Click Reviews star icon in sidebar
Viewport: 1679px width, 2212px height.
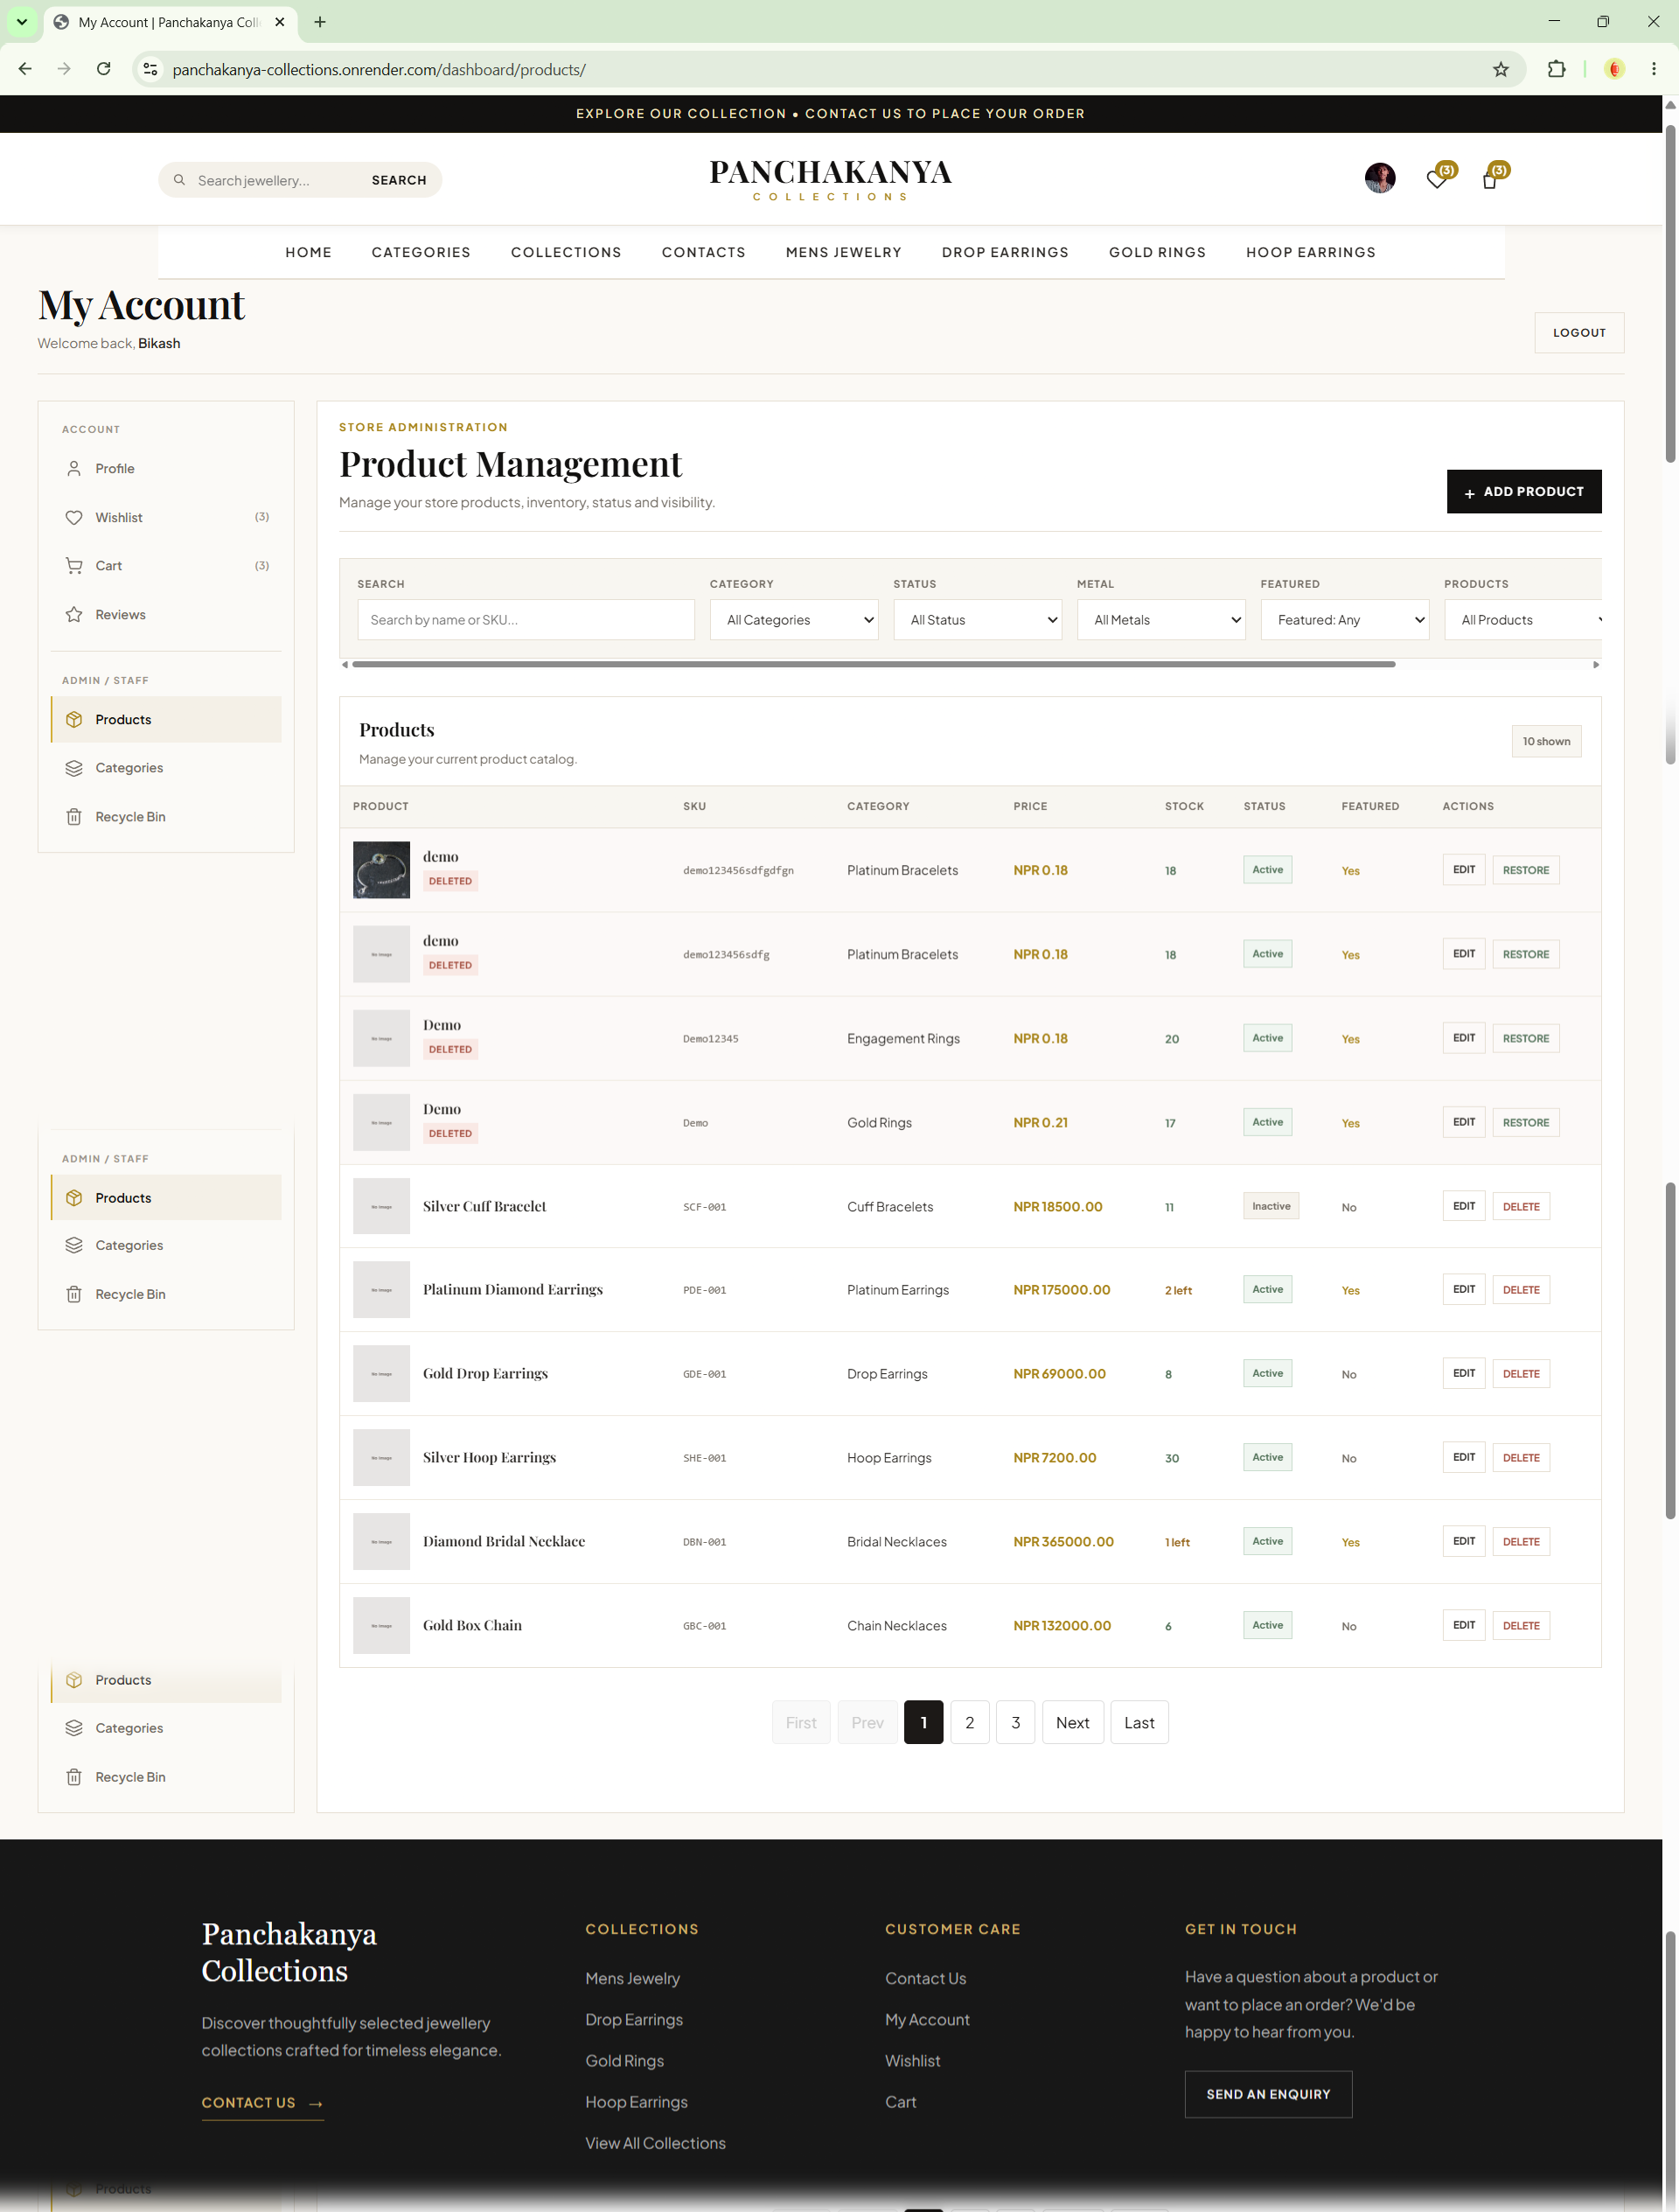click(74, 614)
